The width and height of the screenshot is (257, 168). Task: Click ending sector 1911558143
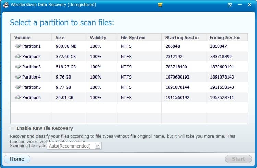(x=222, y=87)
